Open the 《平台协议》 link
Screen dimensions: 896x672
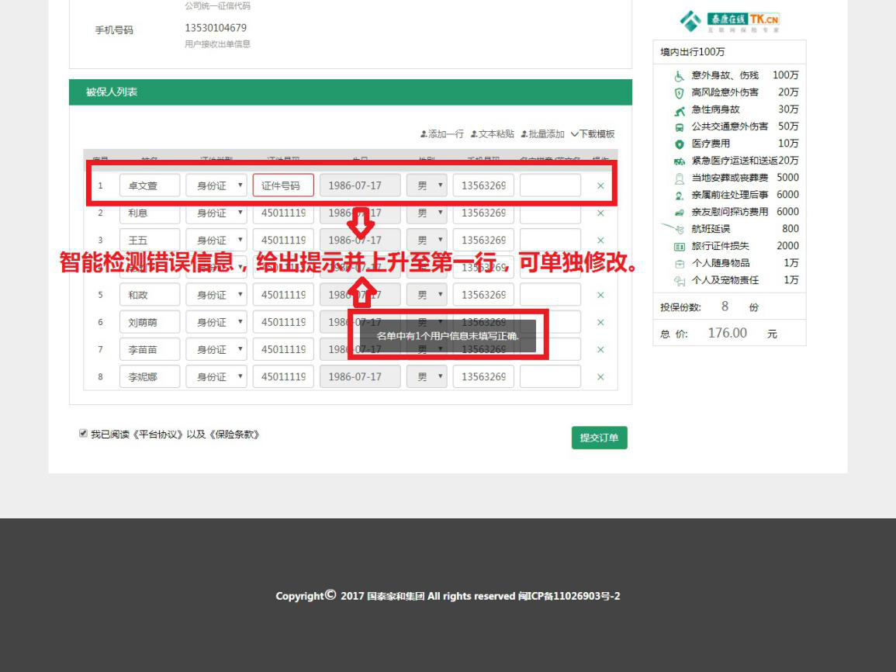point(159,435)
